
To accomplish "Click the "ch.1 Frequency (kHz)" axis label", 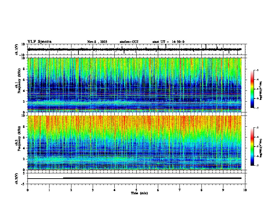I will tap(18, 81).
